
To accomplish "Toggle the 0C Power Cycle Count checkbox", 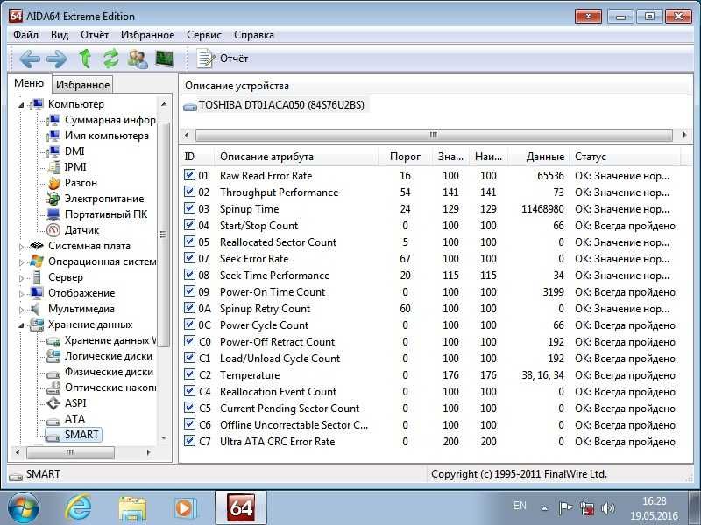I will click(189, 325).
